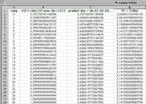Select cell showing 0,653281482438188

click(90, 17)
